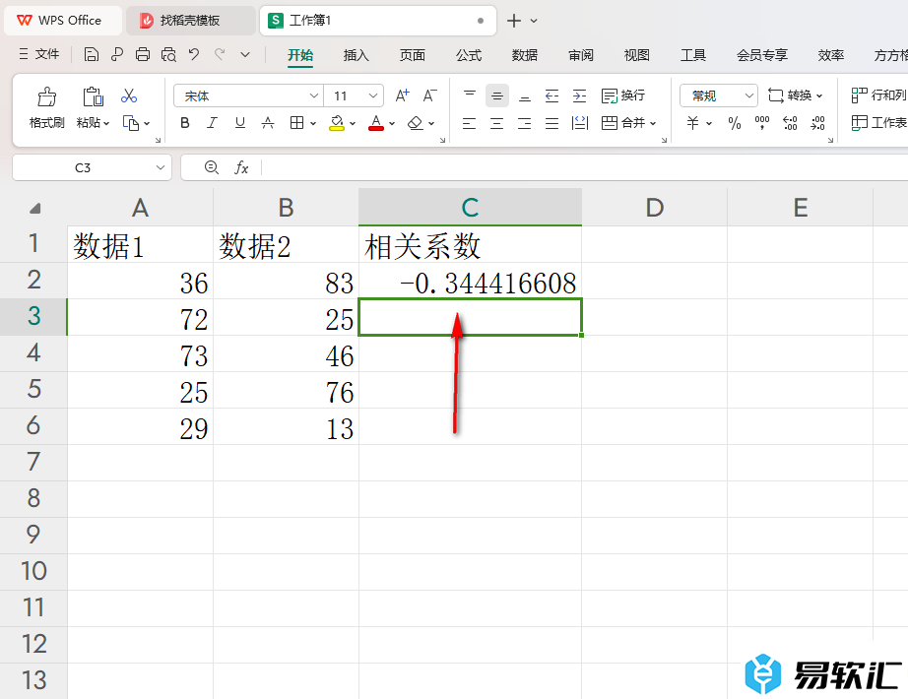
Task: Switch to the 页面 Page tab
Action: click(x=413, y=55)
